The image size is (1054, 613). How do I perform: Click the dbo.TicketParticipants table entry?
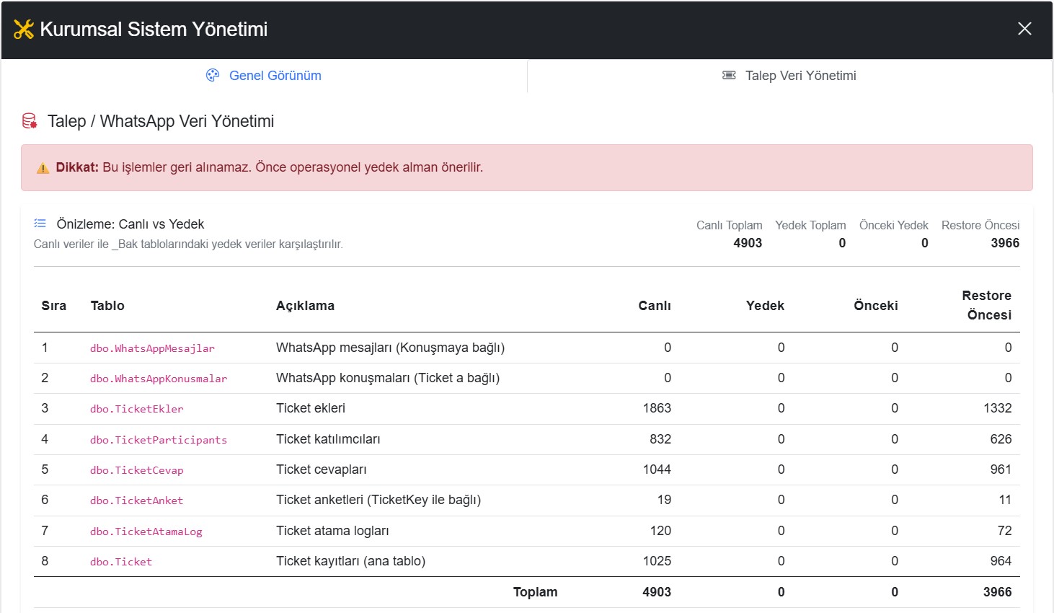pos(159,440)
